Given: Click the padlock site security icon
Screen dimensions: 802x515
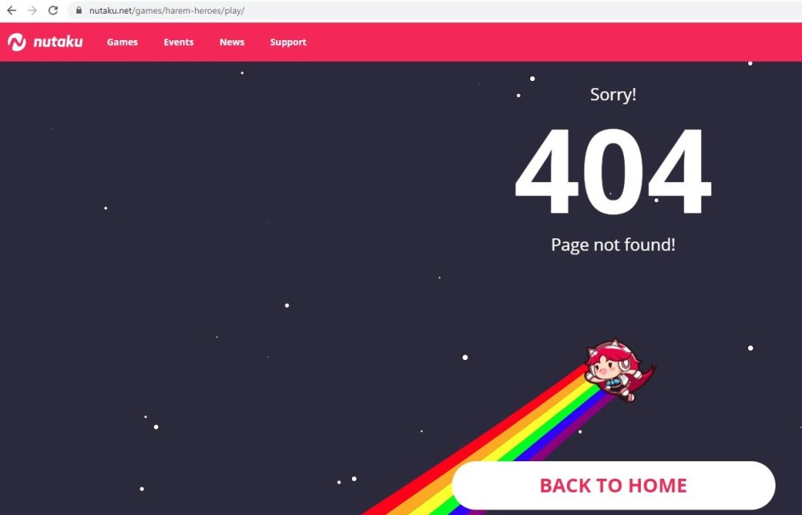Looking at the screenshot, I should click(x=79, y=10).
